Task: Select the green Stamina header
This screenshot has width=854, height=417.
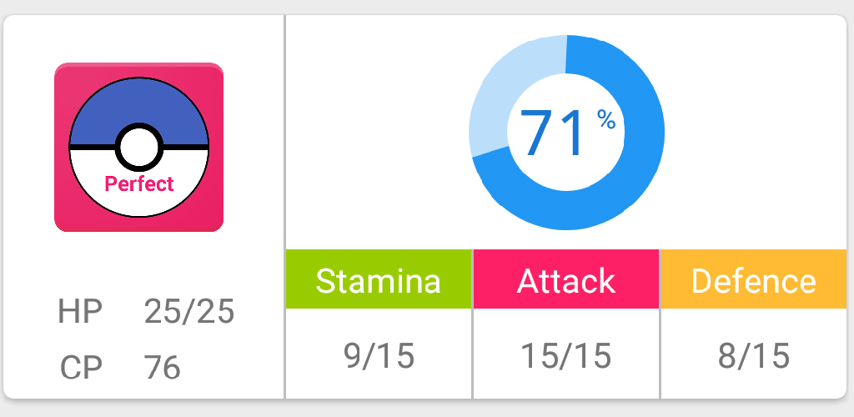Action: click(379, 279)
